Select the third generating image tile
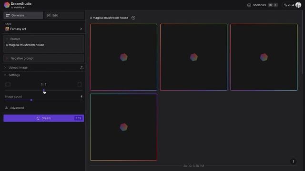The width and height of the screenshot is (305, 171). click(x=264, y=57)
